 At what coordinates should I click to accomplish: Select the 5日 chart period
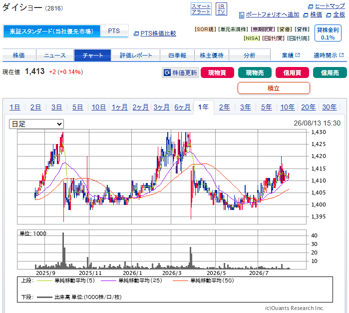77,107
